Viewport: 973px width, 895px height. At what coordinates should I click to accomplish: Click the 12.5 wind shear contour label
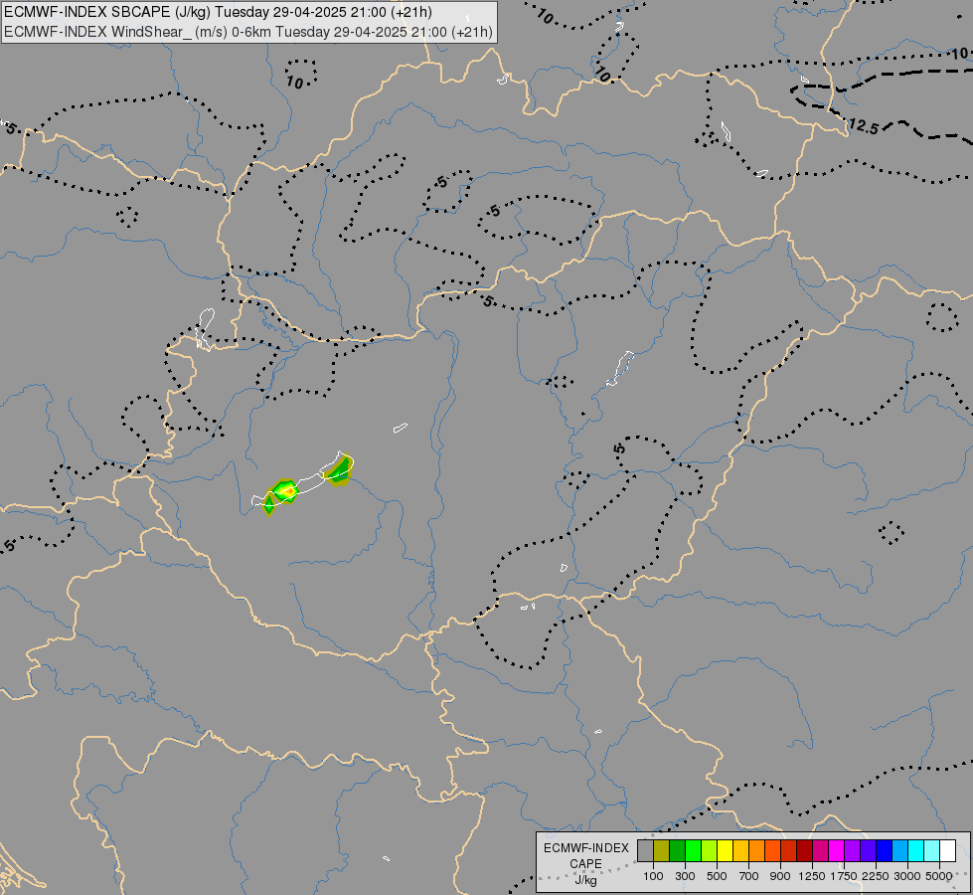click(x=863, y=127)
